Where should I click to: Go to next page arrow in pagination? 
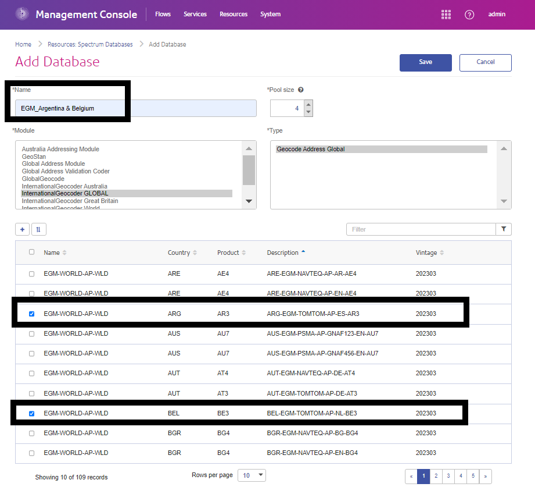coord(485,476)
